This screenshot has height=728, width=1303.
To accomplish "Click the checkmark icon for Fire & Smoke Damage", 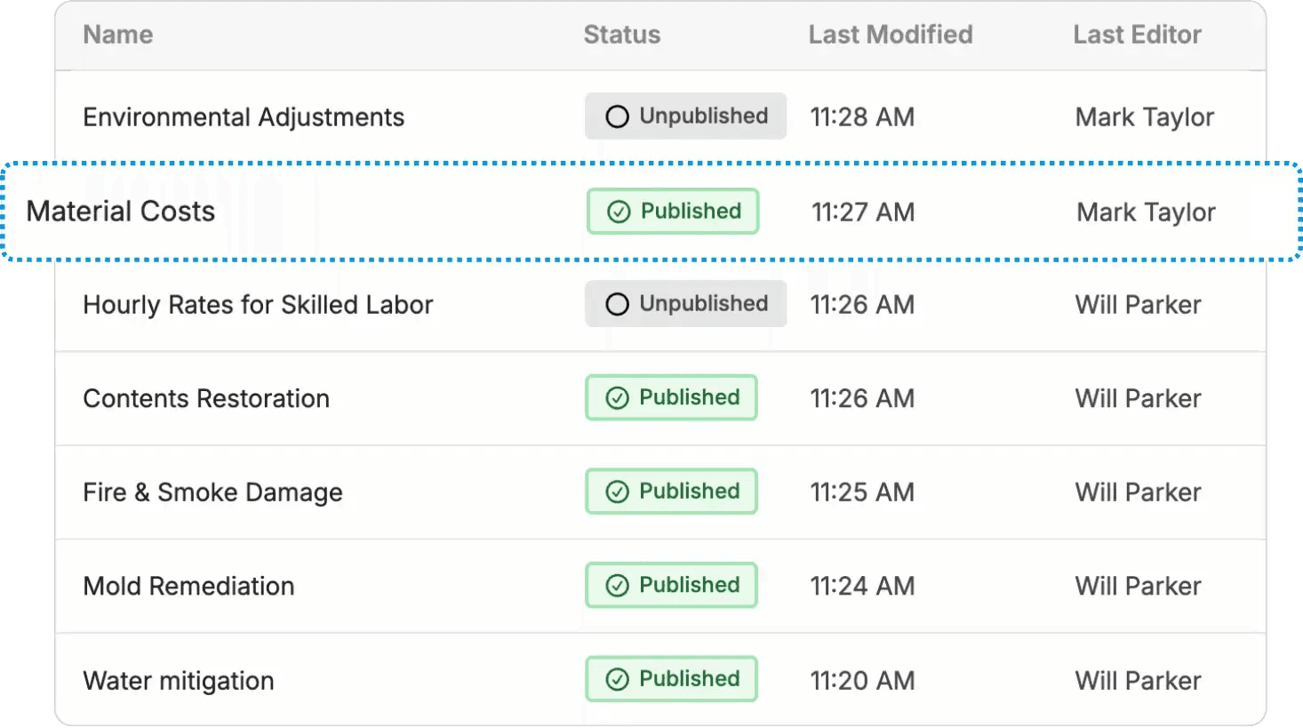I will (x=617, y=492).
